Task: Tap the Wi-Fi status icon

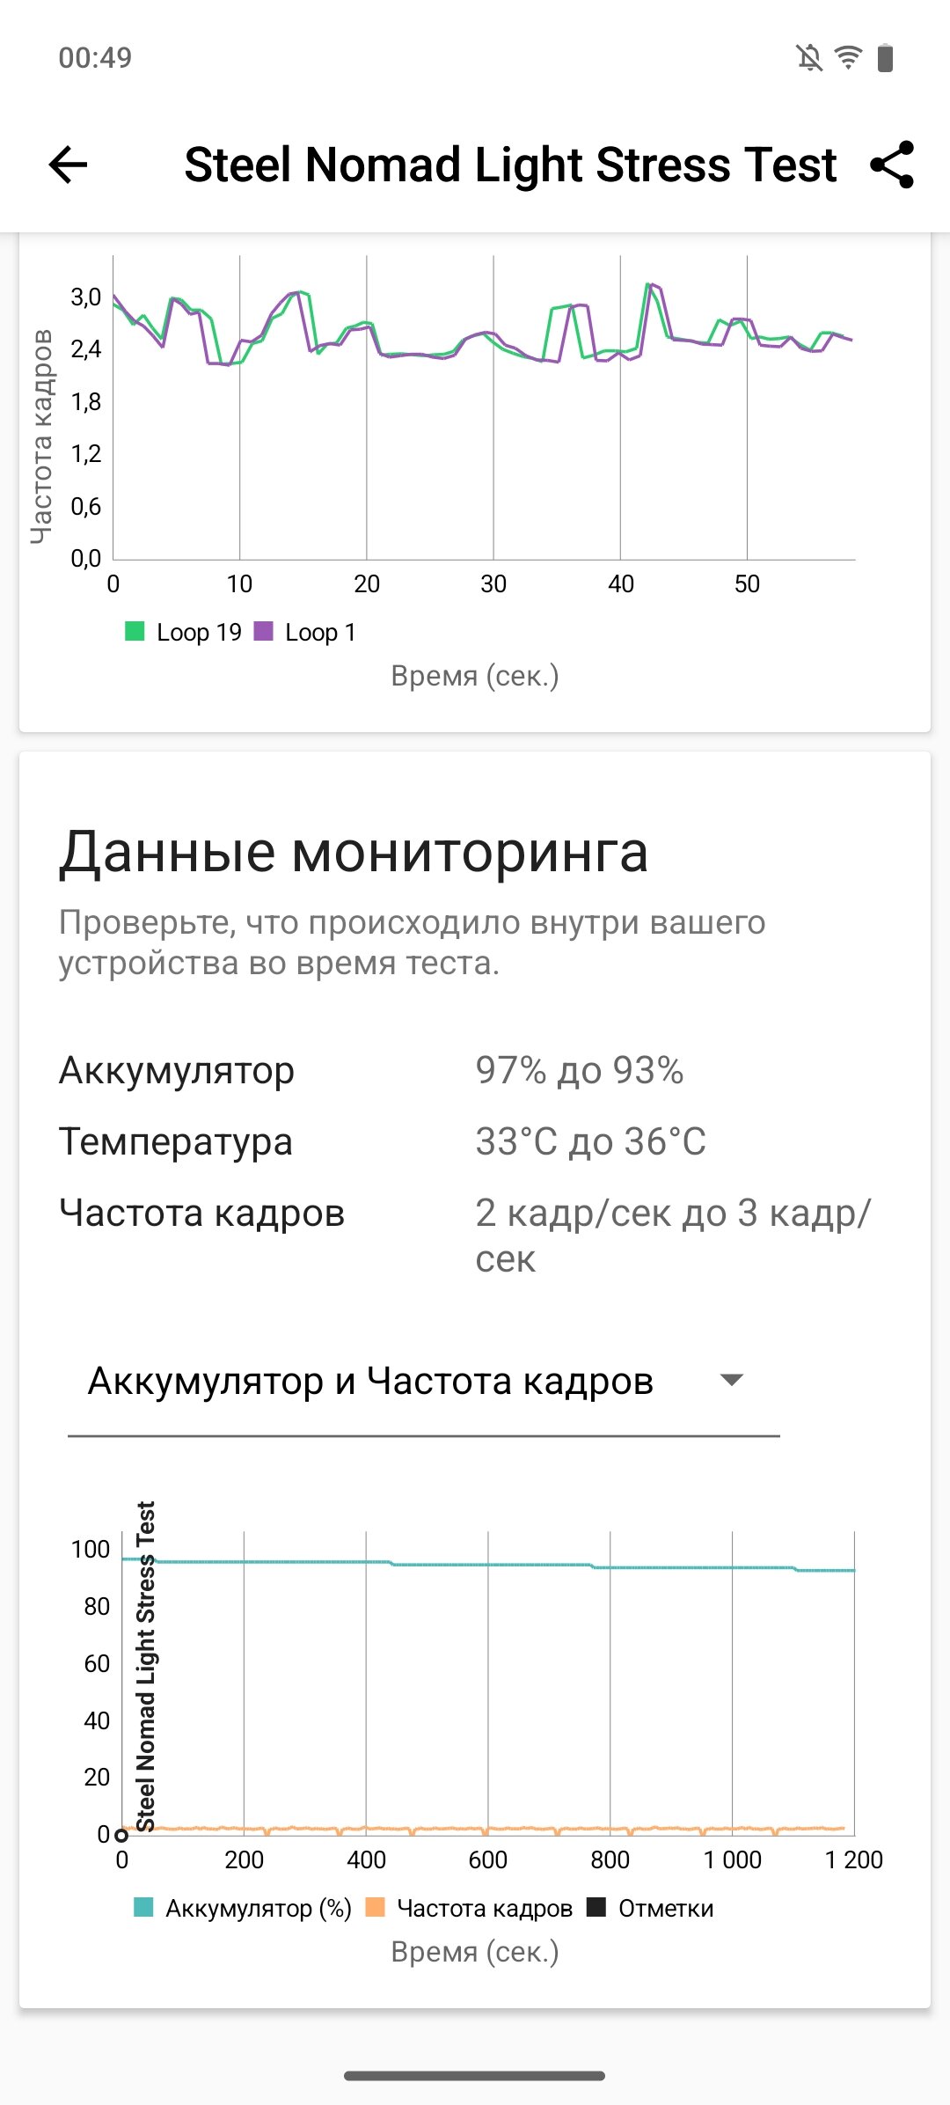Action: 848,58
